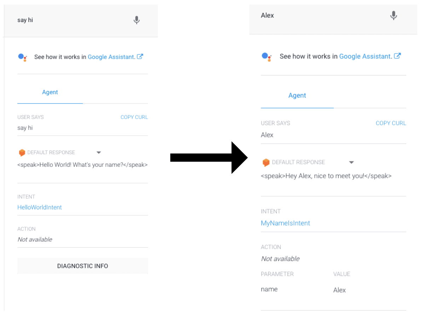Open external link icon in left panel

click(x=140, y=57)
